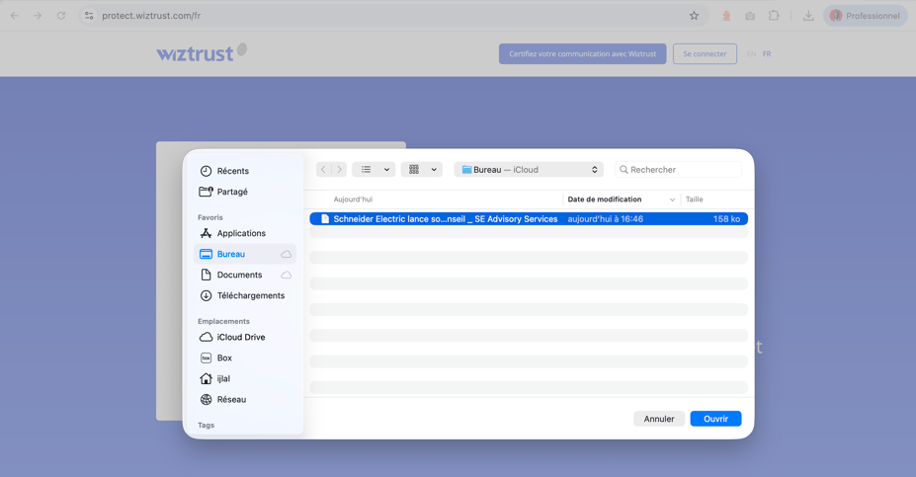
Task: Click the Rechercher search field
Action: point(678,169)
